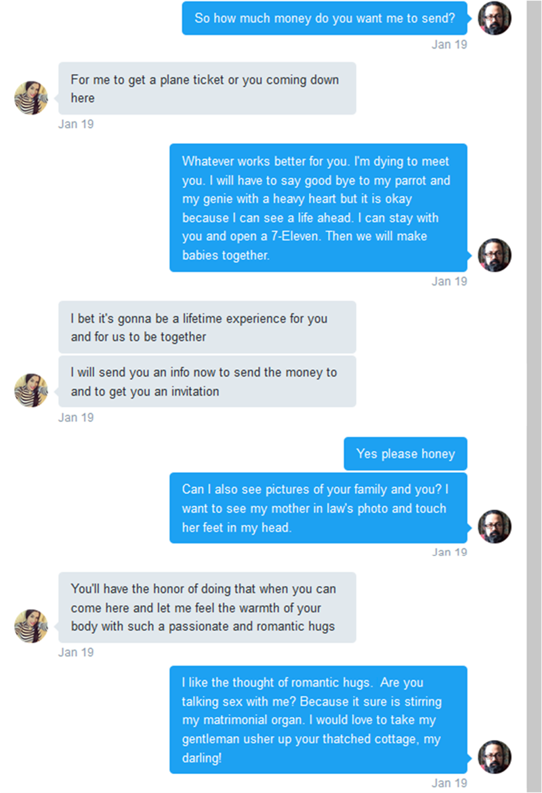Select the "Can I also see pictures" message bubble
This screenshot has height=793, width=542.
[x=318, y=508]
